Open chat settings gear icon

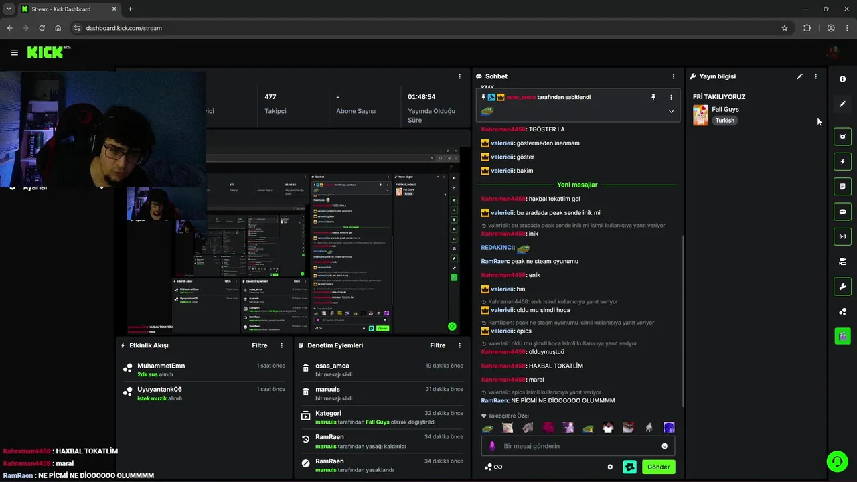click(610, 467)
